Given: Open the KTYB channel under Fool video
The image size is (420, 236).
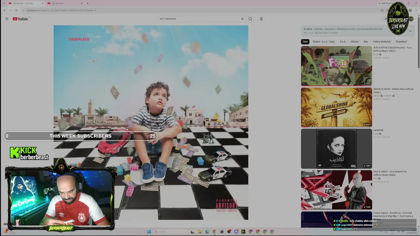Looking at the screenshot, I should 376,54.
